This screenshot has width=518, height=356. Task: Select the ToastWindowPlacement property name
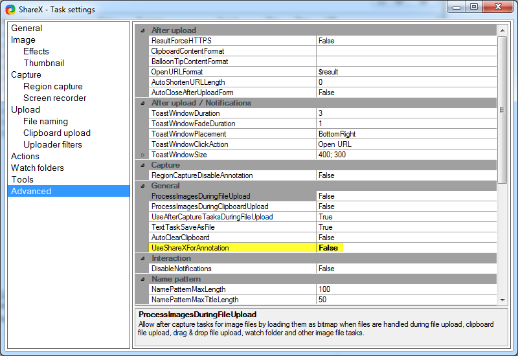(232, 134)
